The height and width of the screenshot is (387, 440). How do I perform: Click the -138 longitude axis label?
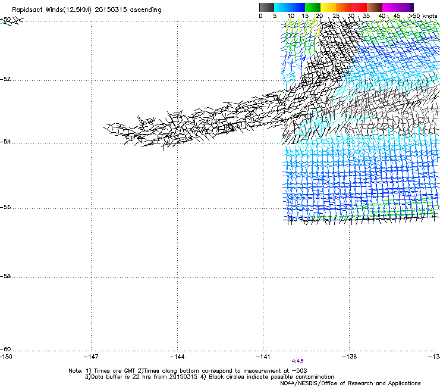(350, 357)
